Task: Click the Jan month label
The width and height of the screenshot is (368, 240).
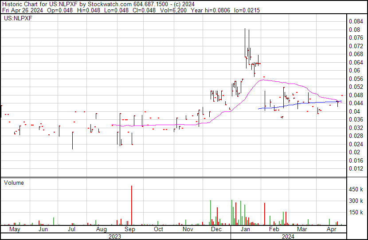Action: [245, 229]
